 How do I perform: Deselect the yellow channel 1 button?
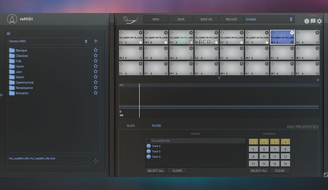(x=253, y=142)
